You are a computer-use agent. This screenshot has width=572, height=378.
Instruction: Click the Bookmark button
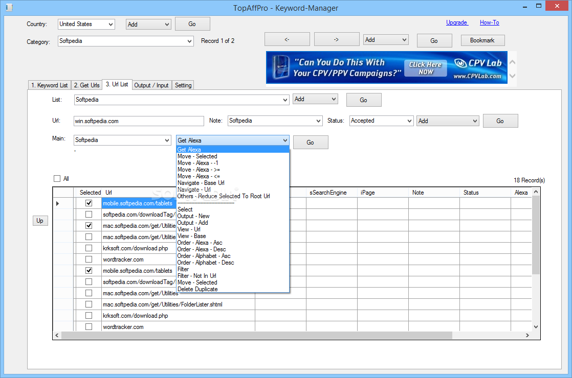pos(482,40)
